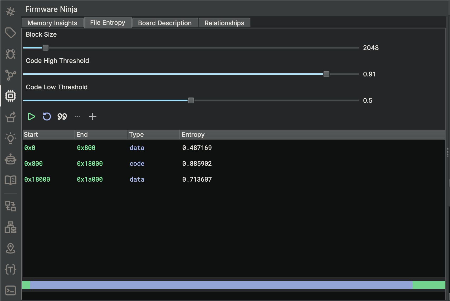This screenshot has width=450, height=301.
Task: Sort table by Type column header
Action: tap(154, 134)
